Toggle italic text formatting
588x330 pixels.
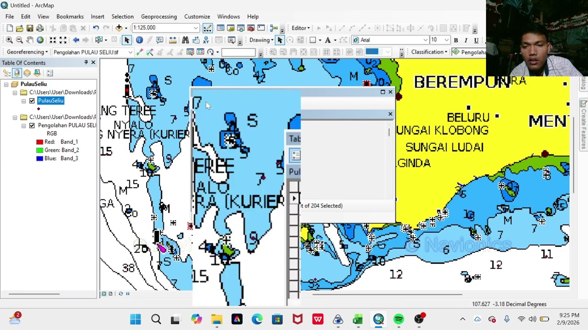point(466,40)
